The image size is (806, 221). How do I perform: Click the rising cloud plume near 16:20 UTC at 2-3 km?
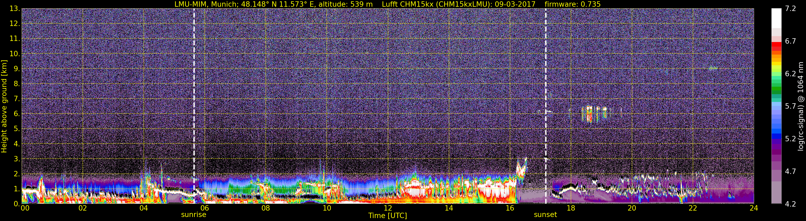coord(522,171)
